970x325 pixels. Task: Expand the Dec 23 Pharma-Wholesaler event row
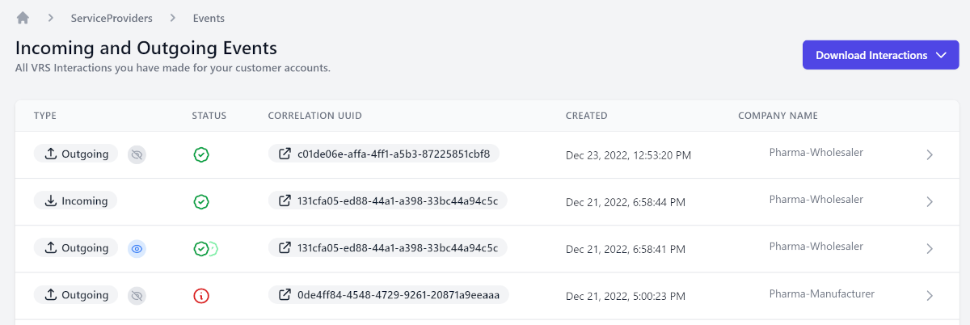click(x=930, y=154)
